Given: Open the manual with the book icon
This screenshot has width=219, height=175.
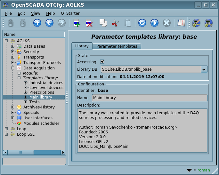Looking at the screenshot, I should click(x=181, y=23).
